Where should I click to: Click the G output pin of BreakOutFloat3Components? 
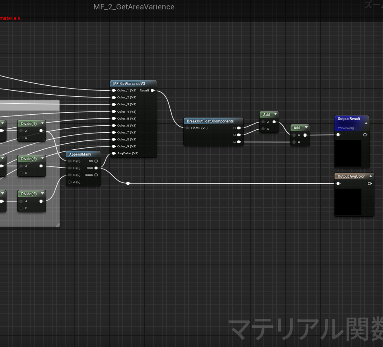[x=239, y=135]
